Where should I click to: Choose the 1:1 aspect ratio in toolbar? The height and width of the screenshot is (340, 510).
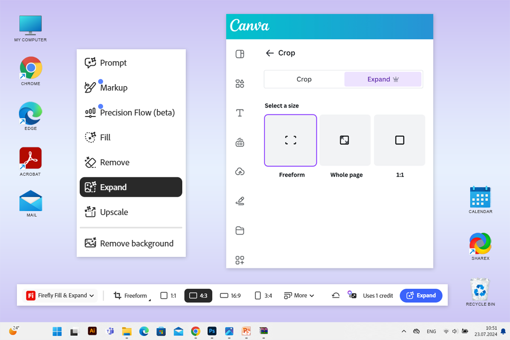point(168,296)
